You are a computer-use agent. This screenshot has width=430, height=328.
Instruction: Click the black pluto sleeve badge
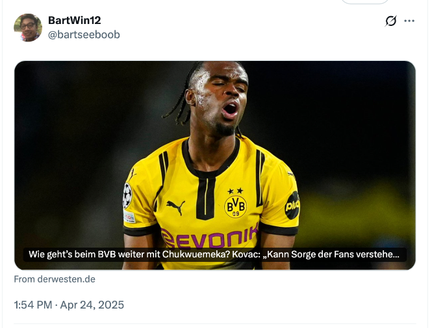(292, 205)
